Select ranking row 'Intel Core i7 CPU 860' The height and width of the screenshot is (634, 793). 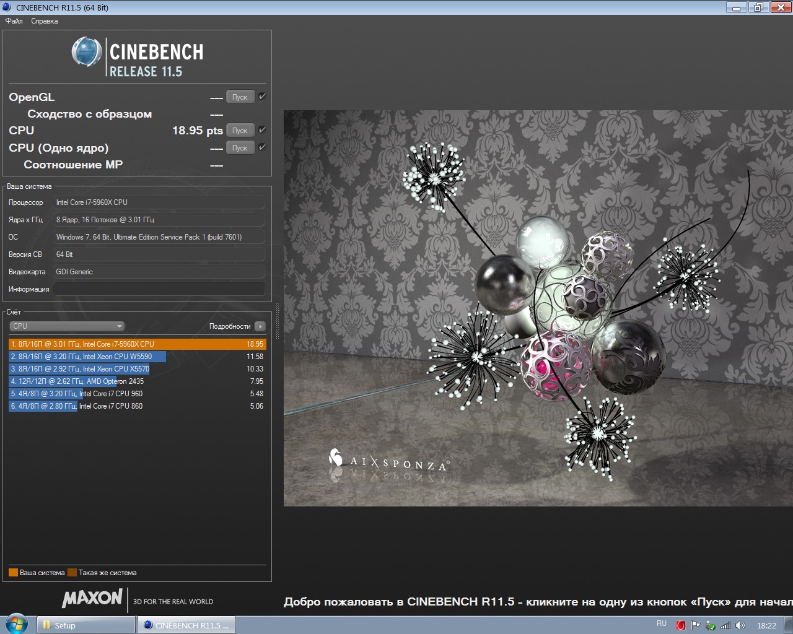click(138, 406)
